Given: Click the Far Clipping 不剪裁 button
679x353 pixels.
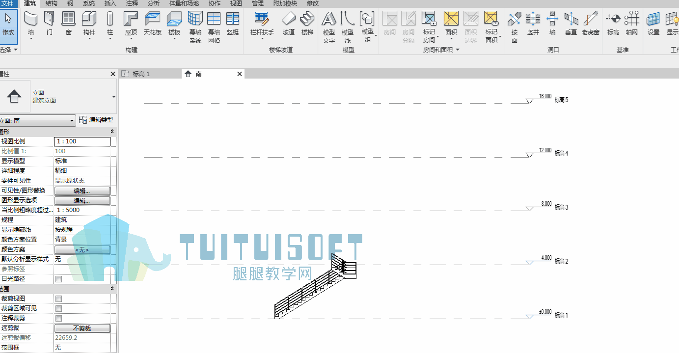Looking at the screenshot, I should [x=82, y=328].
